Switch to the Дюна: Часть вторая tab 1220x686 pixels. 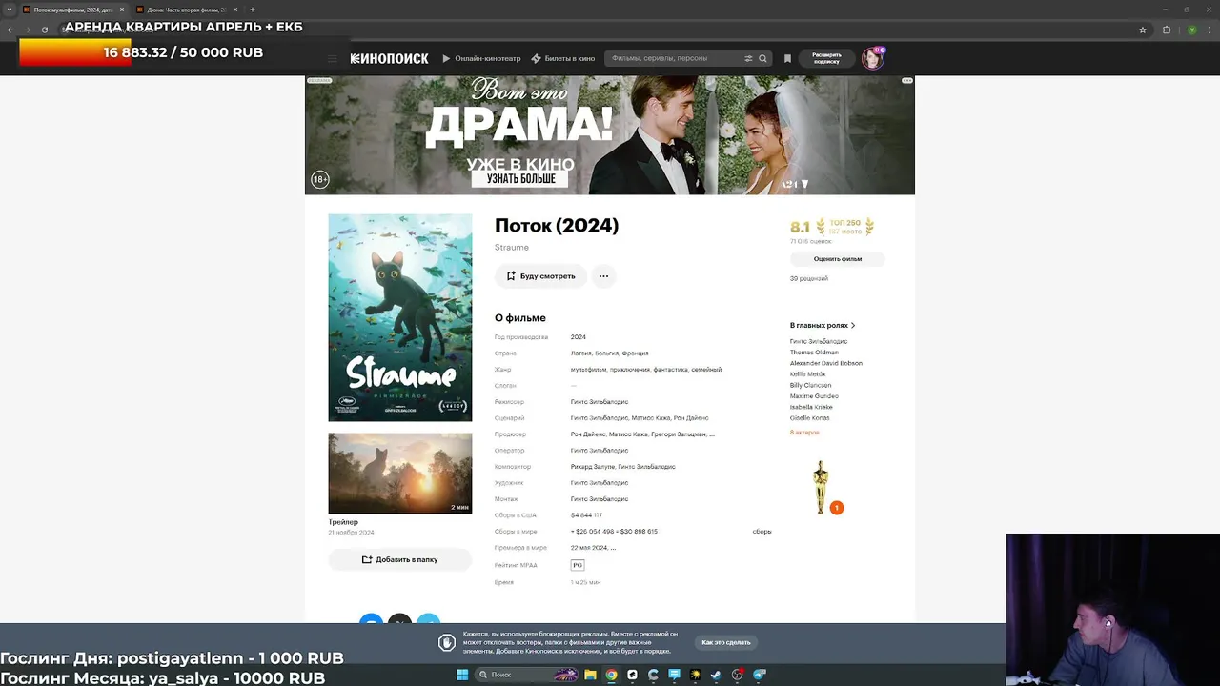186,10
